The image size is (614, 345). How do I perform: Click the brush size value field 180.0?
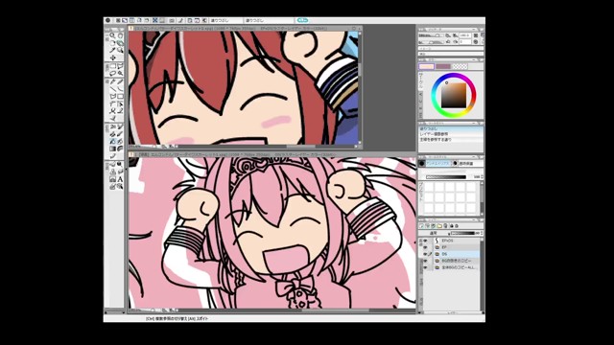point(464,35)
